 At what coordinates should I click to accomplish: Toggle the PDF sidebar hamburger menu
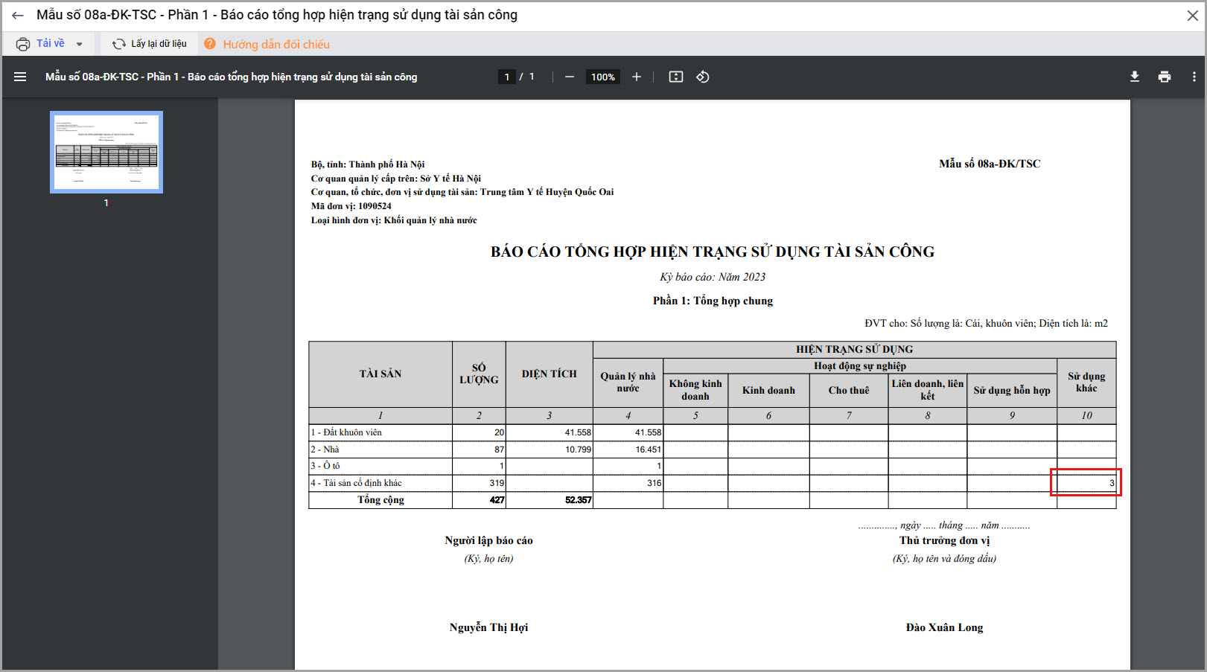pos(20,77)
